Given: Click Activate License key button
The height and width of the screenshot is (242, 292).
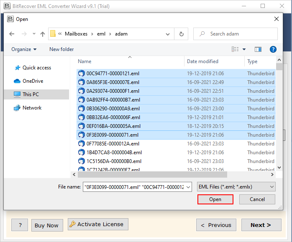Looking at the screenshot, I should click(98, 224).
